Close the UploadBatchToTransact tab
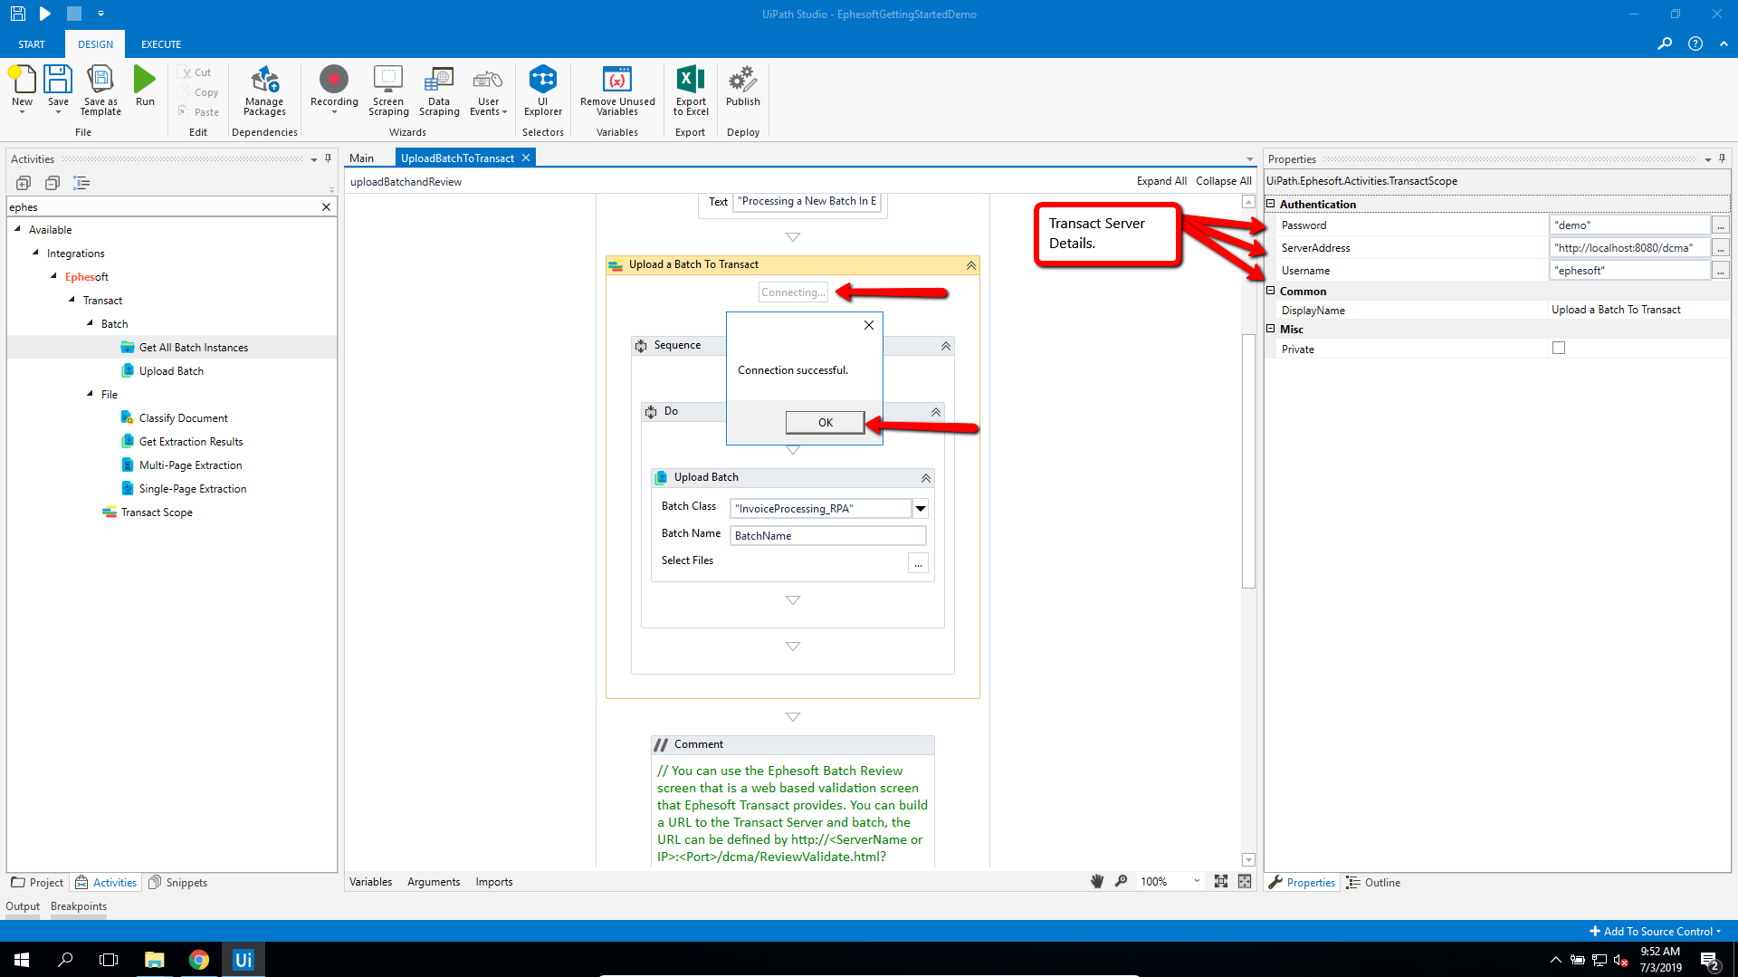 tap(525, 158)
